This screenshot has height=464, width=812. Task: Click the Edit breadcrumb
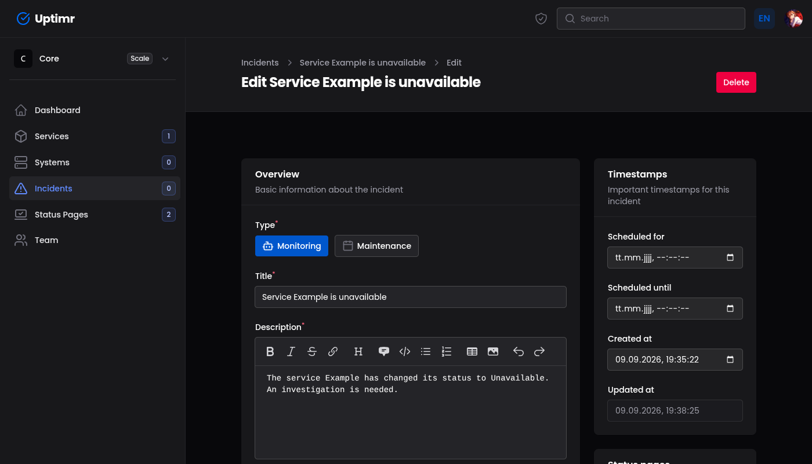pyautogui.click(x=454, y=63)
